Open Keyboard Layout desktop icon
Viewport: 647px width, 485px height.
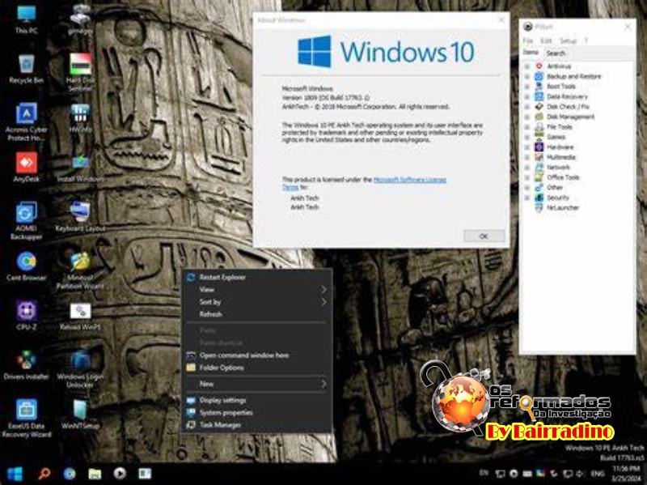pyautogui.click(x=80, y=216)
